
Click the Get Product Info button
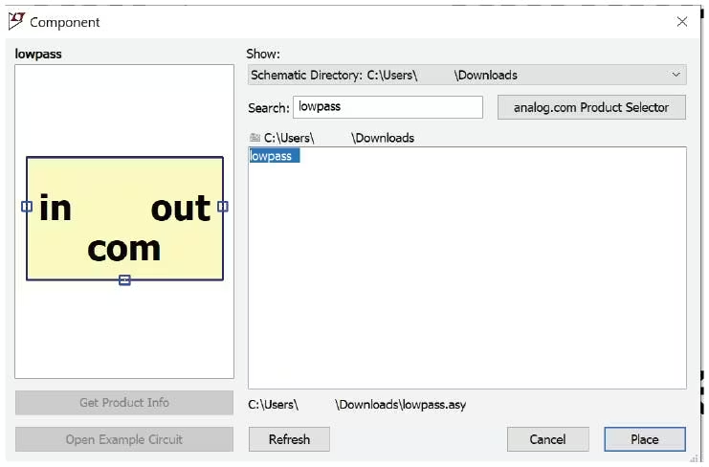pos(124,402)
